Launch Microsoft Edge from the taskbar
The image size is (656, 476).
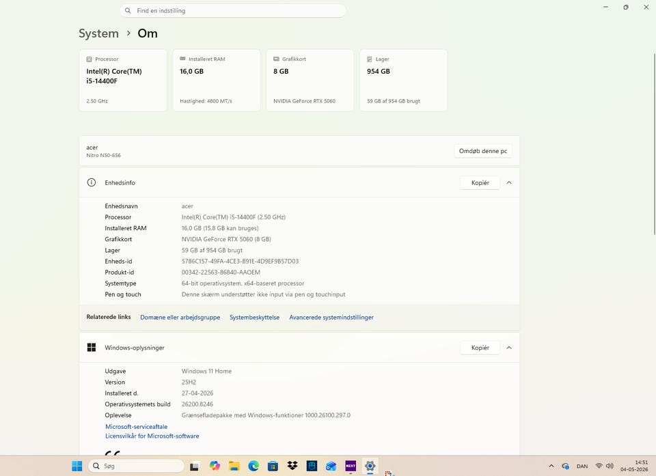(x=254, y=466)
